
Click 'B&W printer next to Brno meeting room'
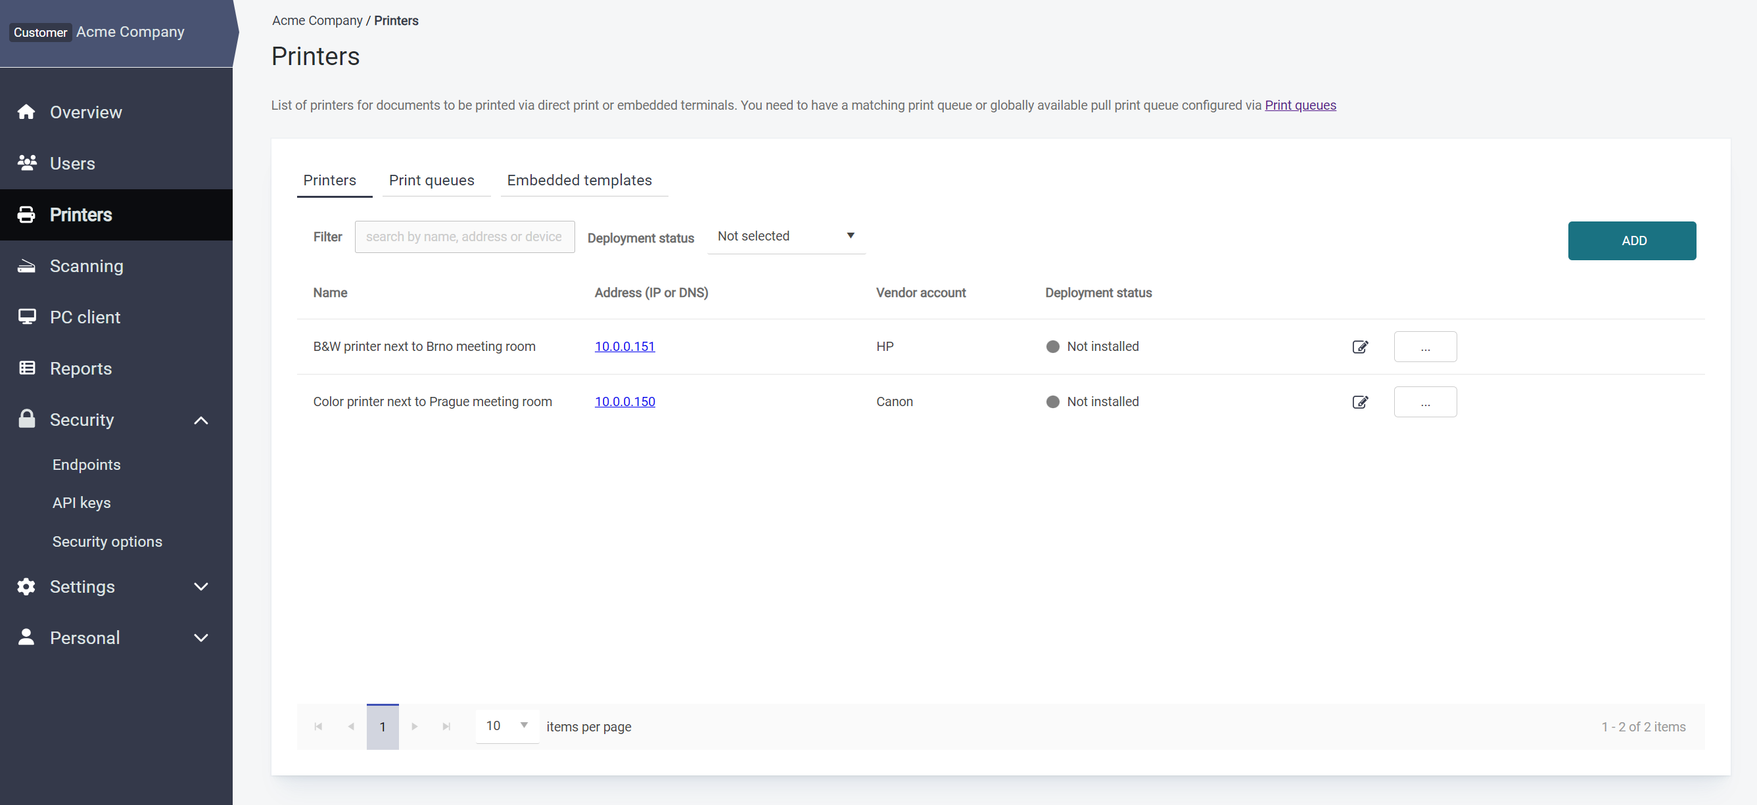(424, 346)
